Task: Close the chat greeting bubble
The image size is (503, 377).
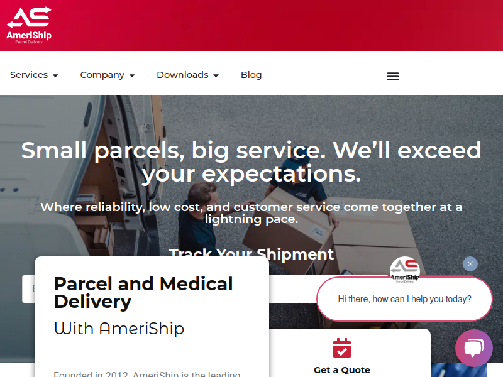Action: tap(470, 264)
